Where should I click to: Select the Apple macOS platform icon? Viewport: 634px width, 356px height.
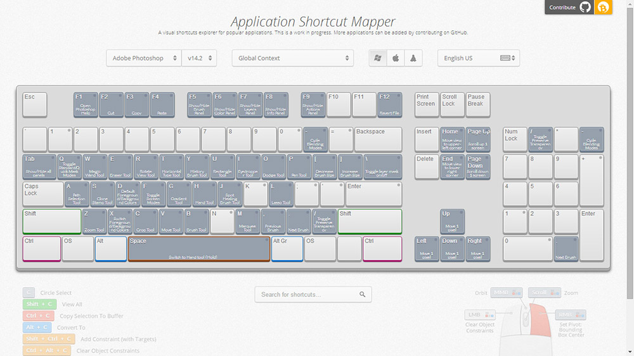coord(396,58)
